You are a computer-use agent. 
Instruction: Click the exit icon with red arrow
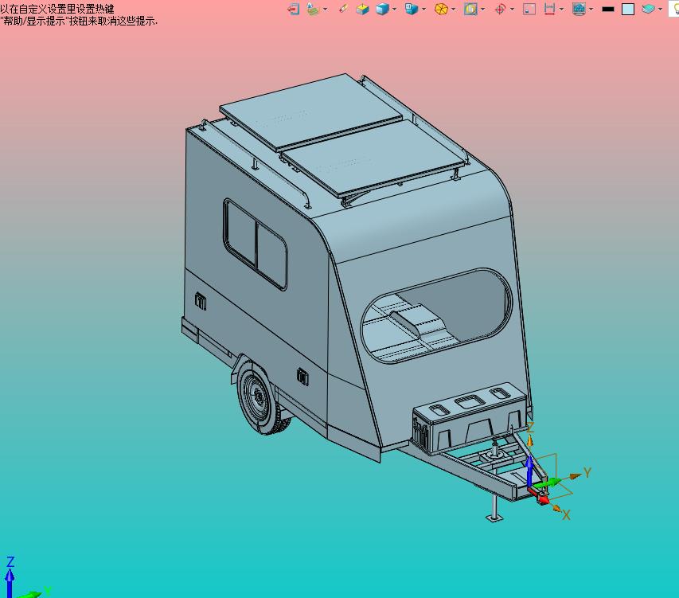(x=294, y=9)
